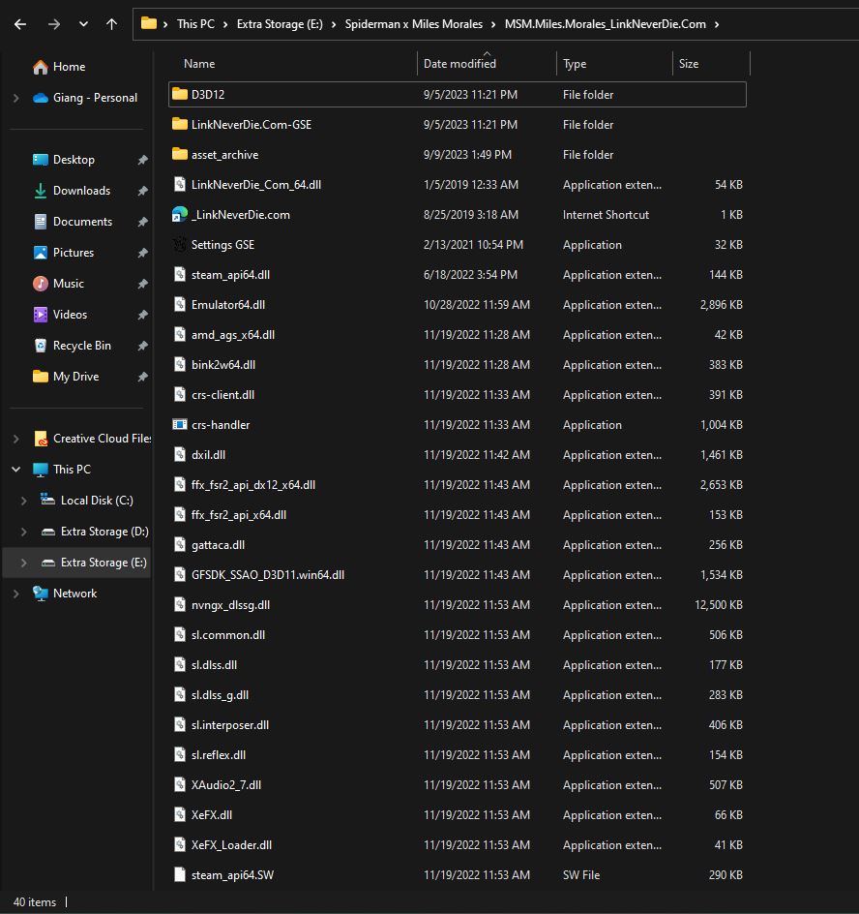Click the _LinkNeverDie.com internet shortcut icon

[x=179, y=215]
